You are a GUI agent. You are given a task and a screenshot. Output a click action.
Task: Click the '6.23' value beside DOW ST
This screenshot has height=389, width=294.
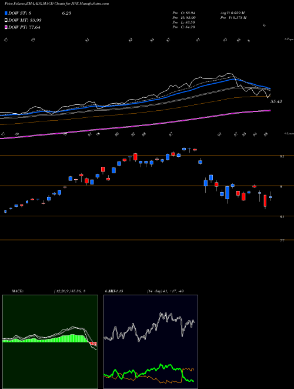coord(66,13)
